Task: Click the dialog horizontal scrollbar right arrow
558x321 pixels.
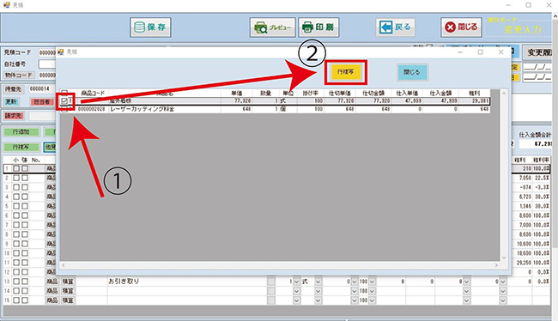Action: [x=496, y=265]
